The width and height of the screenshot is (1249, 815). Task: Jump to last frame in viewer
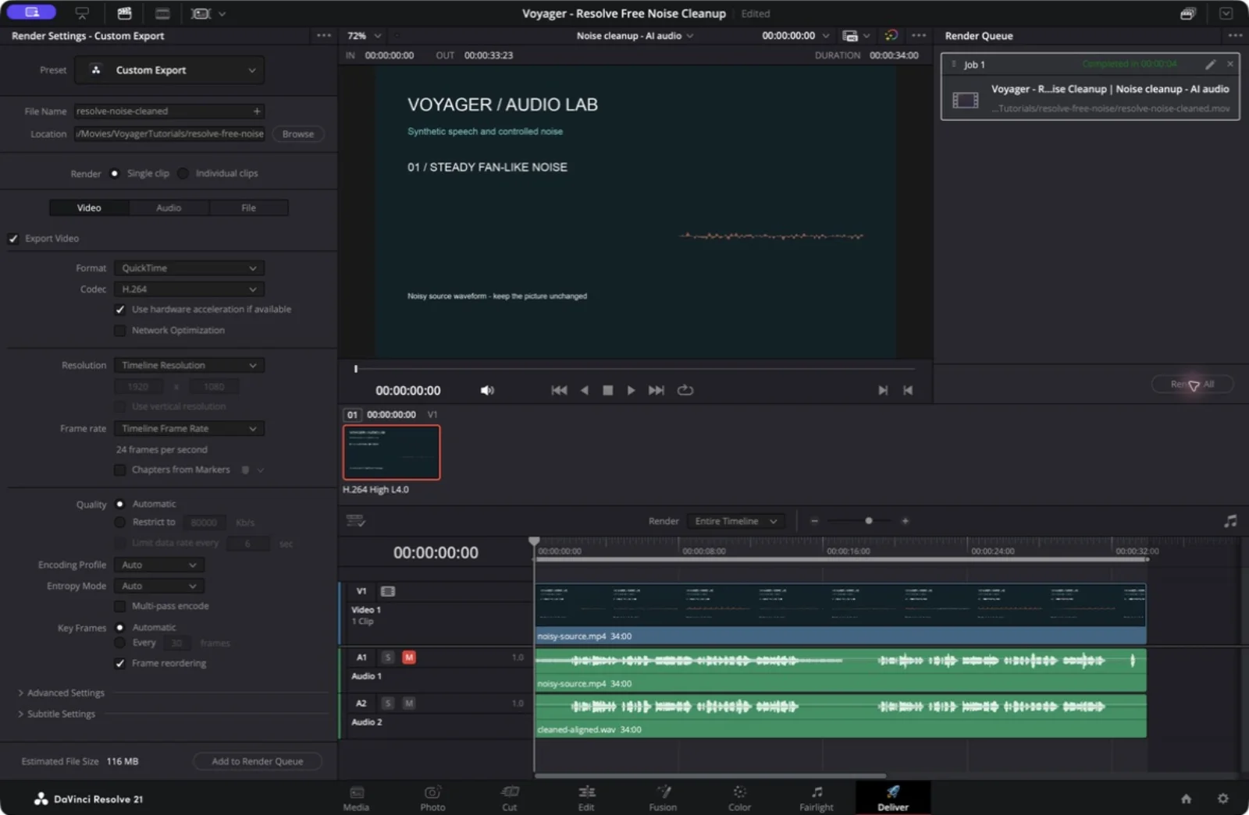(657, 390)
